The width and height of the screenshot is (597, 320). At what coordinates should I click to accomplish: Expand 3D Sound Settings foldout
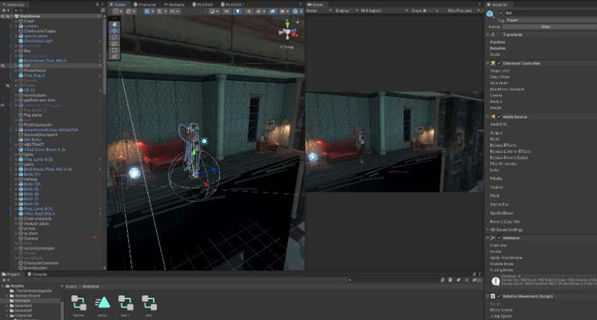[488, 230]
